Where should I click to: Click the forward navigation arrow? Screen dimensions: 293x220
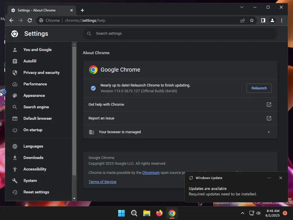coord(21,20)
